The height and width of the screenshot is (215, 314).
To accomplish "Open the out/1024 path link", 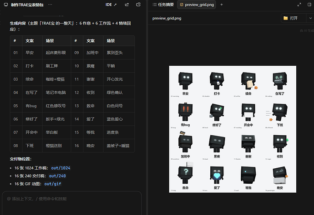I will tap(61, 168).
